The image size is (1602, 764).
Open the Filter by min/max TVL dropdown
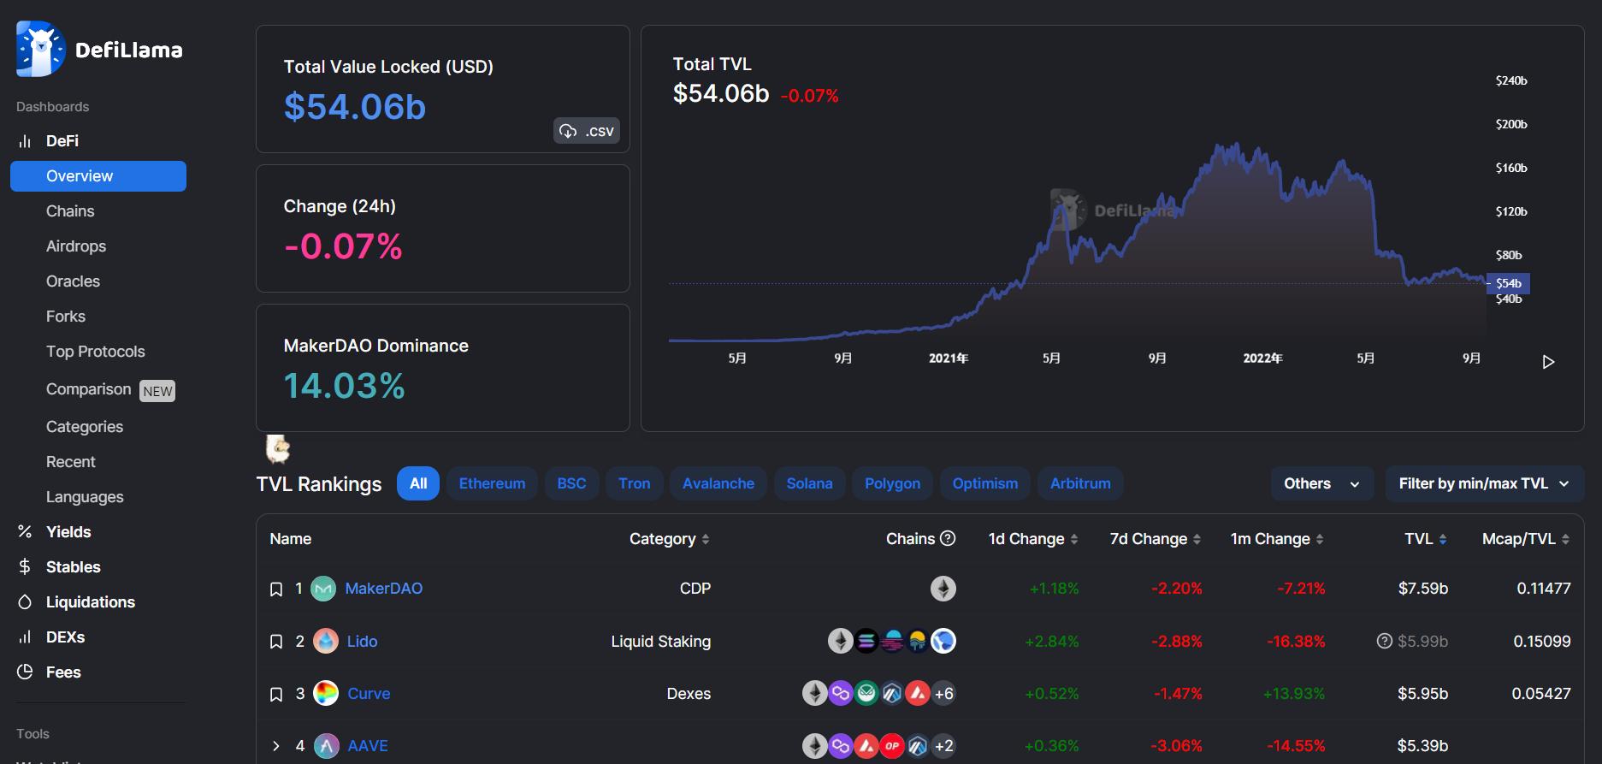pos(1485,483)
